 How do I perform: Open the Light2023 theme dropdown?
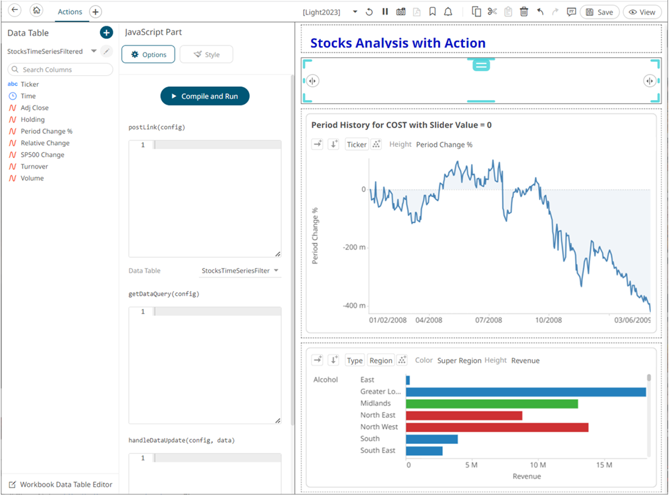(x=355, y=12)
